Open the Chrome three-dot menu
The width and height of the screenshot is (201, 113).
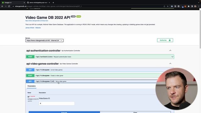point(199,6)
